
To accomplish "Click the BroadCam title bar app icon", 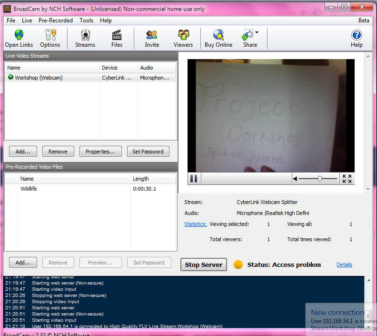I will (7, 9).
